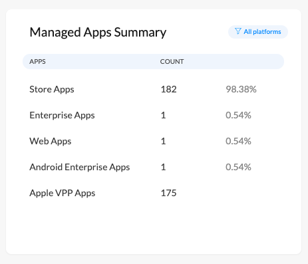This screenshot has width=308, height=264.
Task: Click the 0.54% value for Enterprise Apps
Action: click(238, 115)
